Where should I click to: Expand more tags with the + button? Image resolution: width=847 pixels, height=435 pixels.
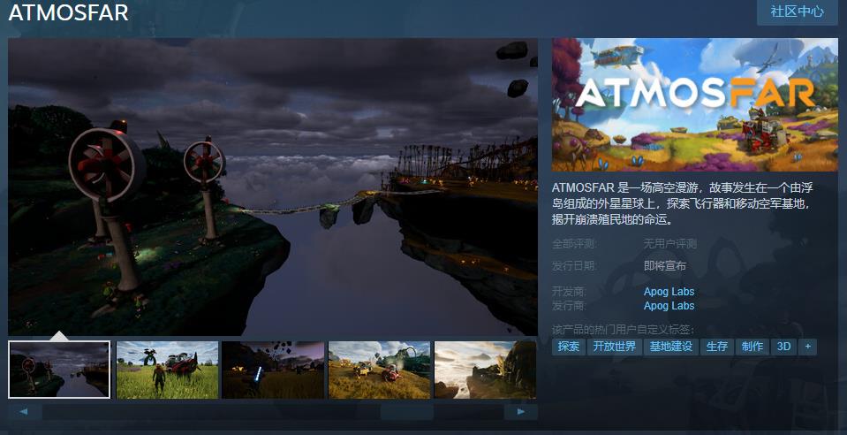(x=806, y=347)
